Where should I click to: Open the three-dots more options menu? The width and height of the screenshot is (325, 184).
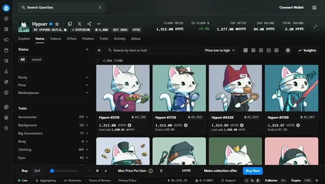pyautogui.click(x=99, y=24)
